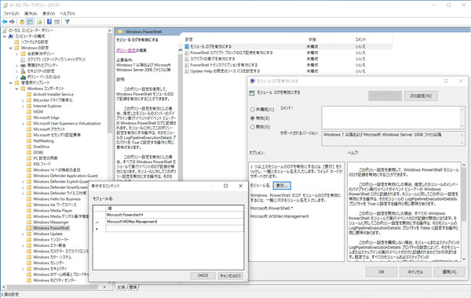Click the ソフトウェアの設定 folder icon
Viewport: 471px width, 298px height.
[x=16, y=42]
